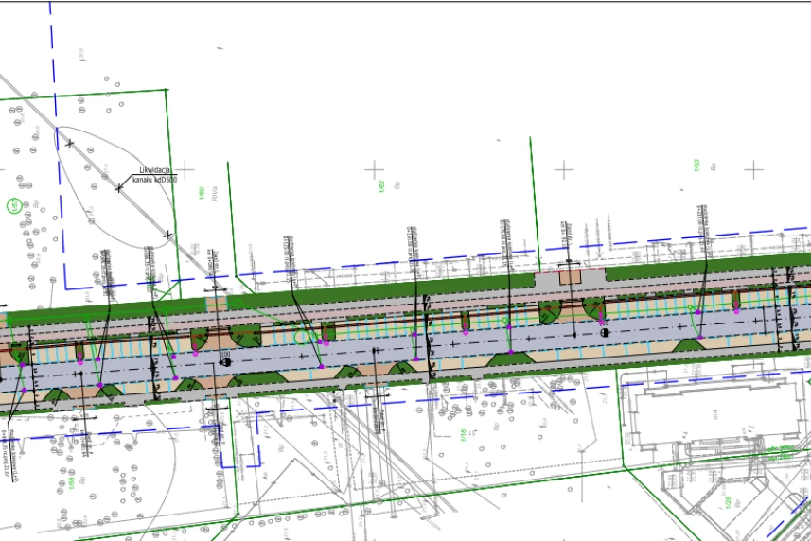Click the top X mark on the canal ellipse
The height and width of the screenshot is (541, 811).
pos(69,143)
